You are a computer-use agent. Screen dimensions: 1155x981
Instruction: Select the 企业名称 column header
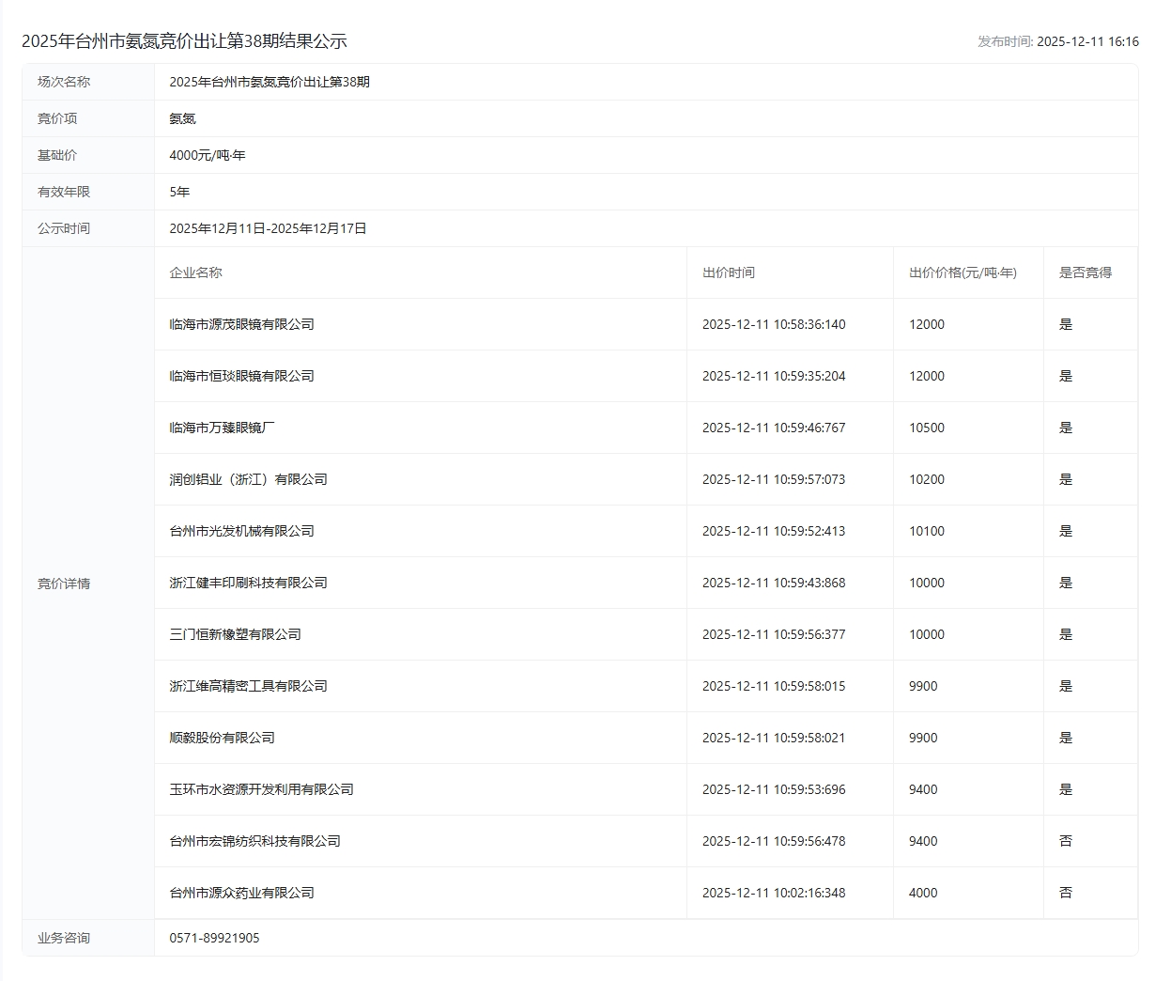pos(195,272)
